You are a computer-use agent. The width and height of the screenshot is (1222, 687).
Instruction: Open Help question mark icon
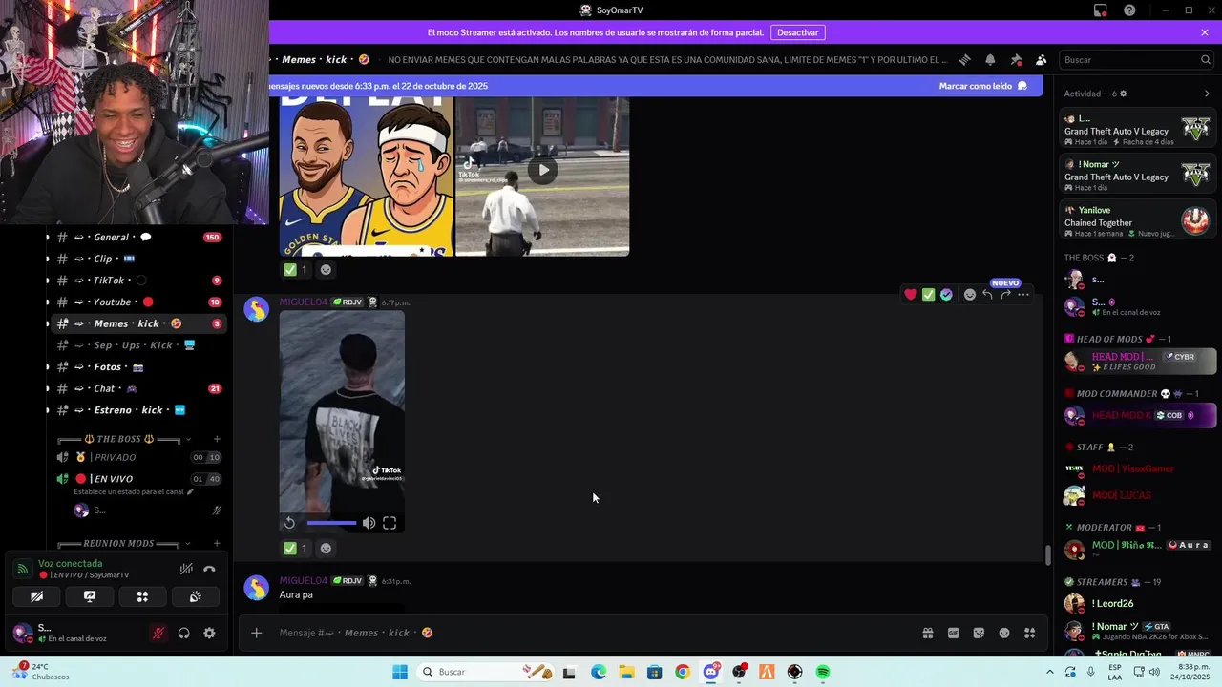(1130, 10)
